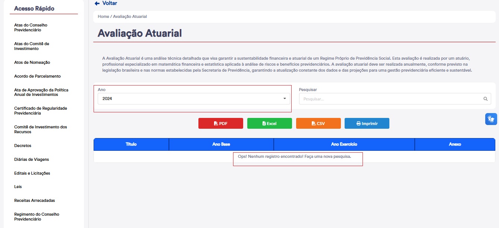Type in the Pesquisar search field

coord(392,99)
